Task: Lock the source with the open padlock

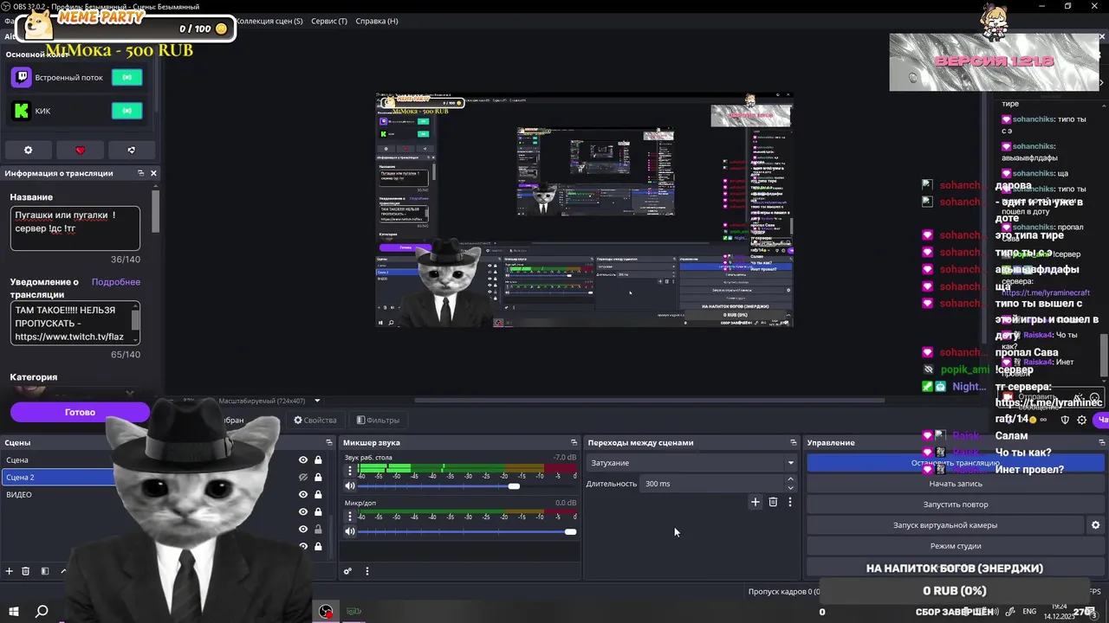Action: coord(318,529)
